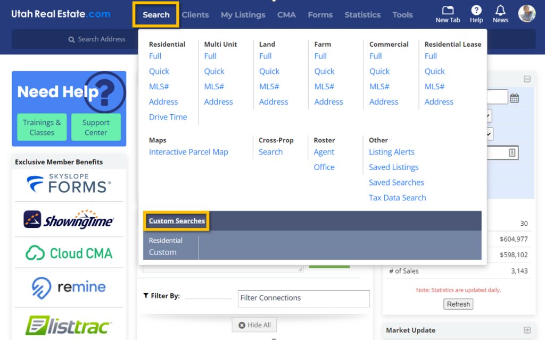Viewport: 545px width, 340px height.
Task: Expand the Market Update panel
Action: pos(527,330)
